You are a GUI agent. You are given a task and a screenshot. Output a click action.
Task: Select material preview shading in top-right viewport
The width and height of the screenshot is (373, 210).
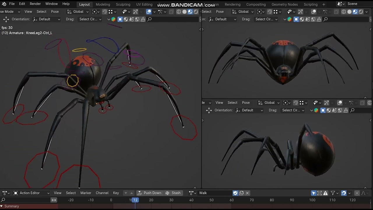pos(355,12)
